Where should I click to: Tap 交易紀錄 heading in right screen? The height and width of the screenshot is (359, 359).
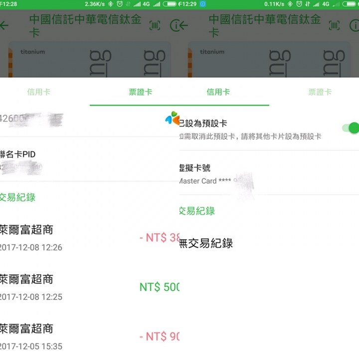[x=197, y=211]
